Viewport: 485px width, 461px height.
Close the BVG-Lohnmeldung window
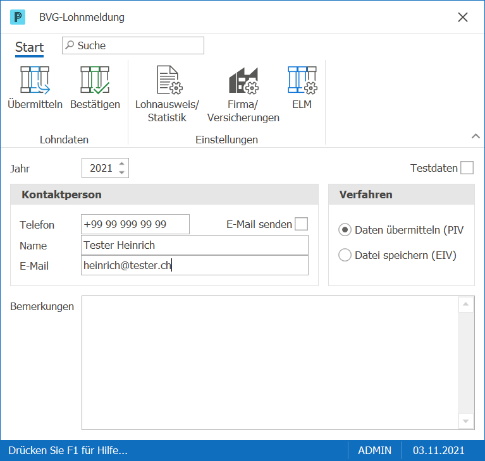pos(463,17)
